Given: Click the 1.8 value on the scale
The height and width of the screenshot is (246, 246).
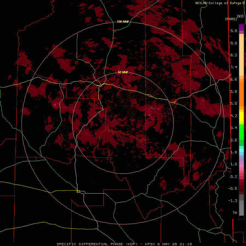Looking at the screenshot, I should [234, 152].
